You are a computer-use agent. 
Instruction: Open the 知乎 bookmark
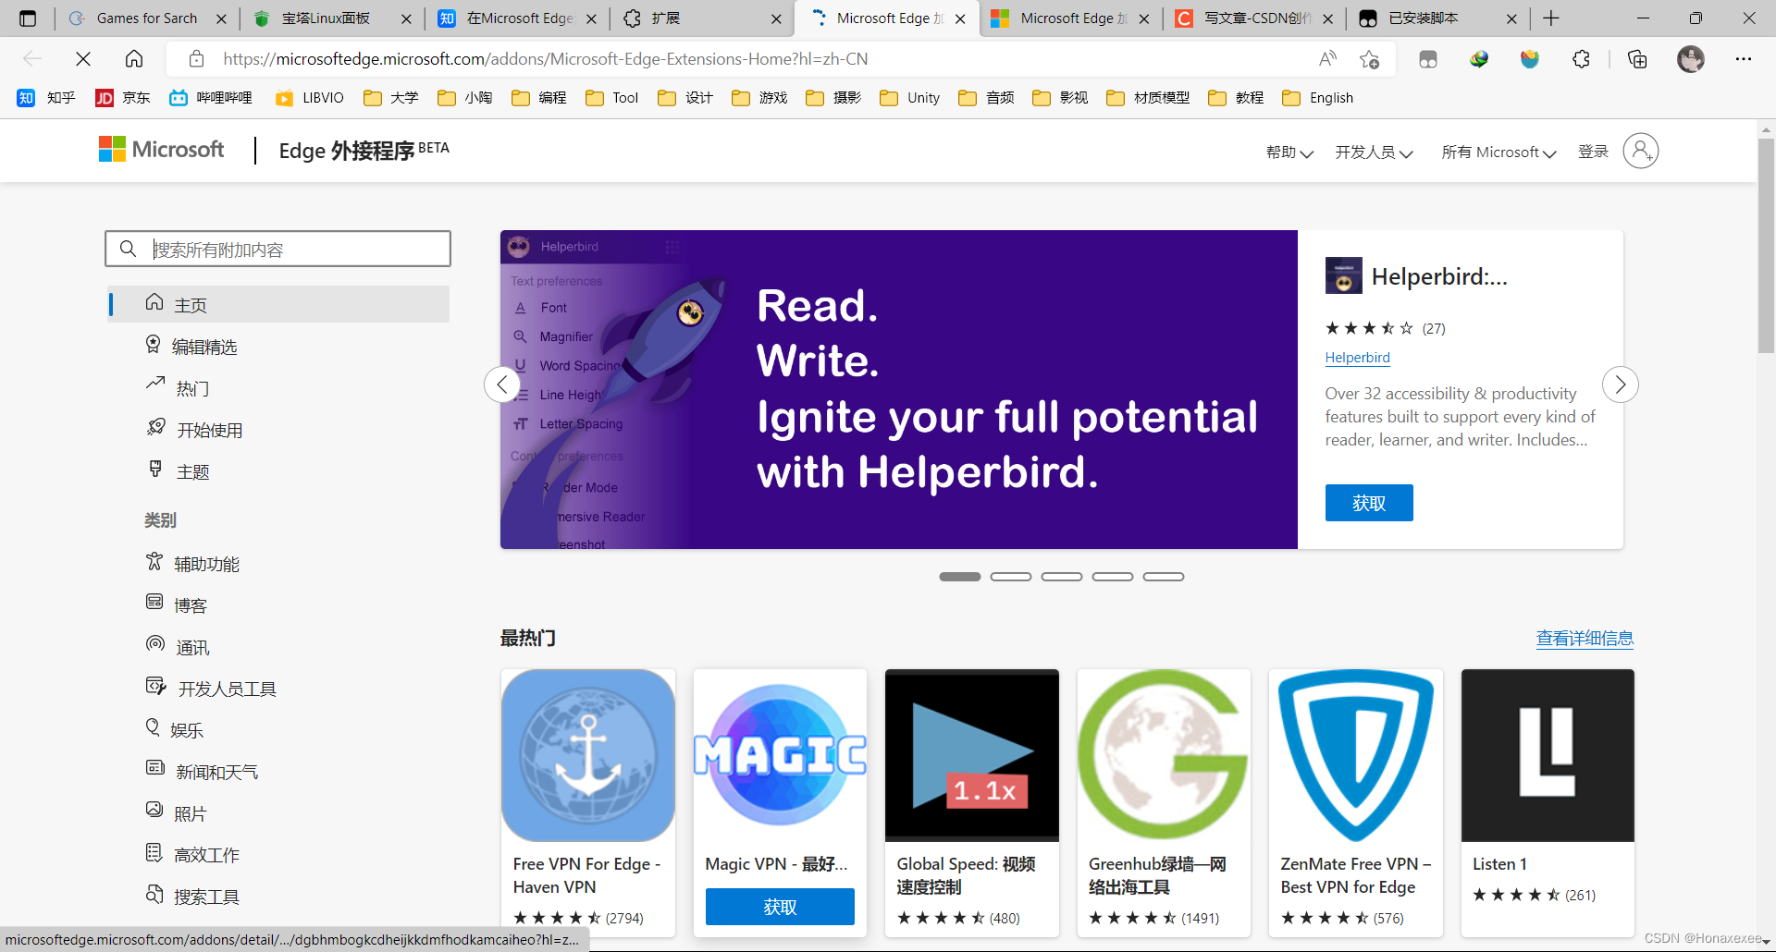click(46, 98)
